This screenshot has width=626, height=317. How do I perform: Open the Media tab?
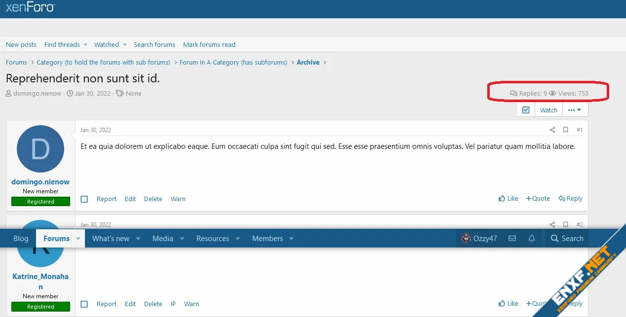[x=162, y=239]
